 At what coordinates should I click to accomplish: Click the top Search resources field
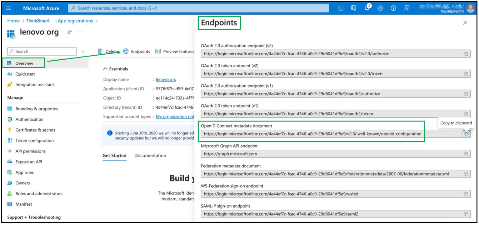(198, 8)
